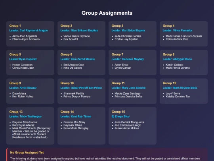The image size is (214, 161).
Task: Click leader Kurt Edcel Espela
Action: (133, 30)
